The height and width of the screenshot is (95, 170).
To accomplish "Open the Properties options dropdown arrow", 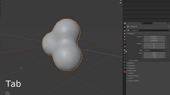I will pos(168,23).
